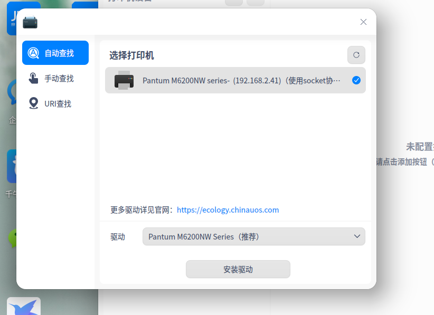The image size is (434, 315).
Task: Close the add printer dialog
Action: 363,22
